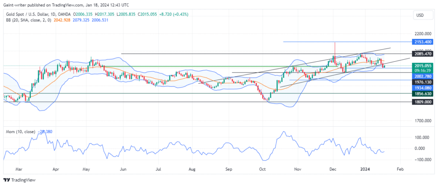The height and width of the screenshot is (186, 438).
Task: Click the 1700.000 price axis value
Action: coord(422,121)
